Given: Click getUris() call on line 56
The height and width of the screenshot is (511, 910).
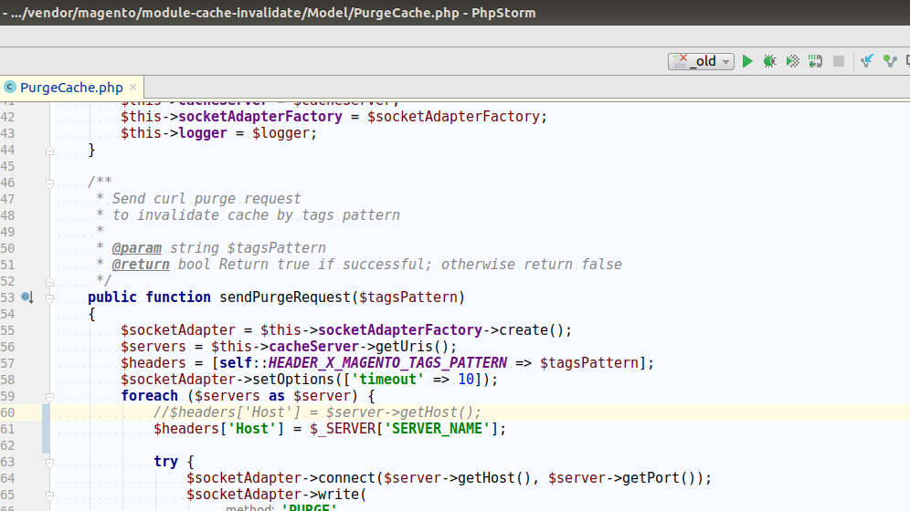Looking at the screenshot, I should 412,347.
